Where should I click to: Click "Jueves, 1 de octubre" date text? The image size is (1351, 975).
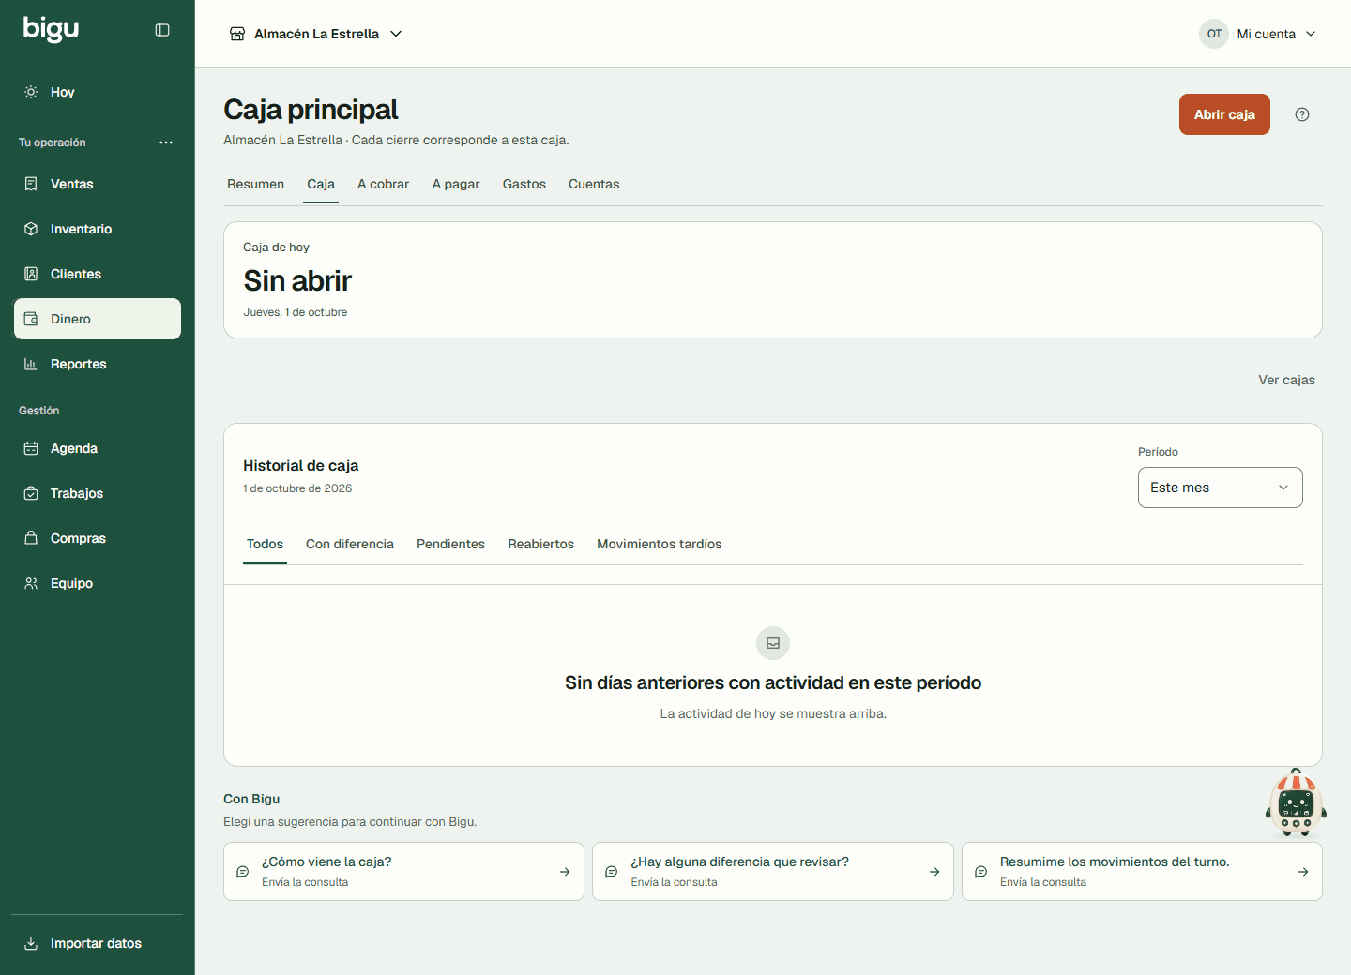296,312
